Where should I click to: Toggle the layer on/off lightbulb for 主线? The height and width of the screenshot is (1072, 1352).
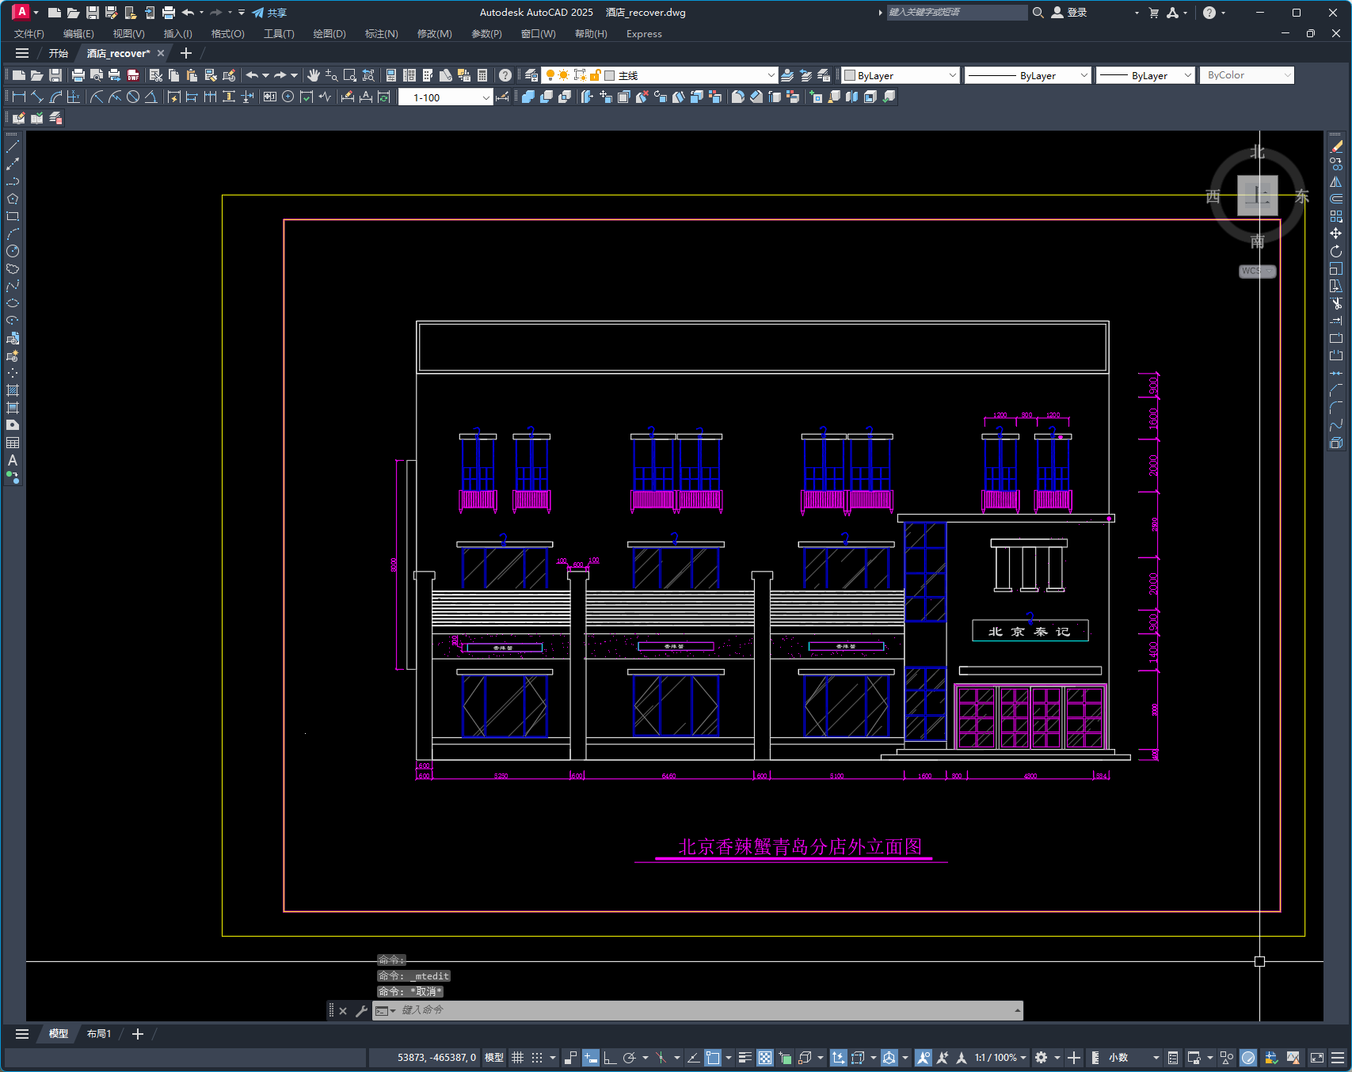pyautogui.click(x=550, y=75)
